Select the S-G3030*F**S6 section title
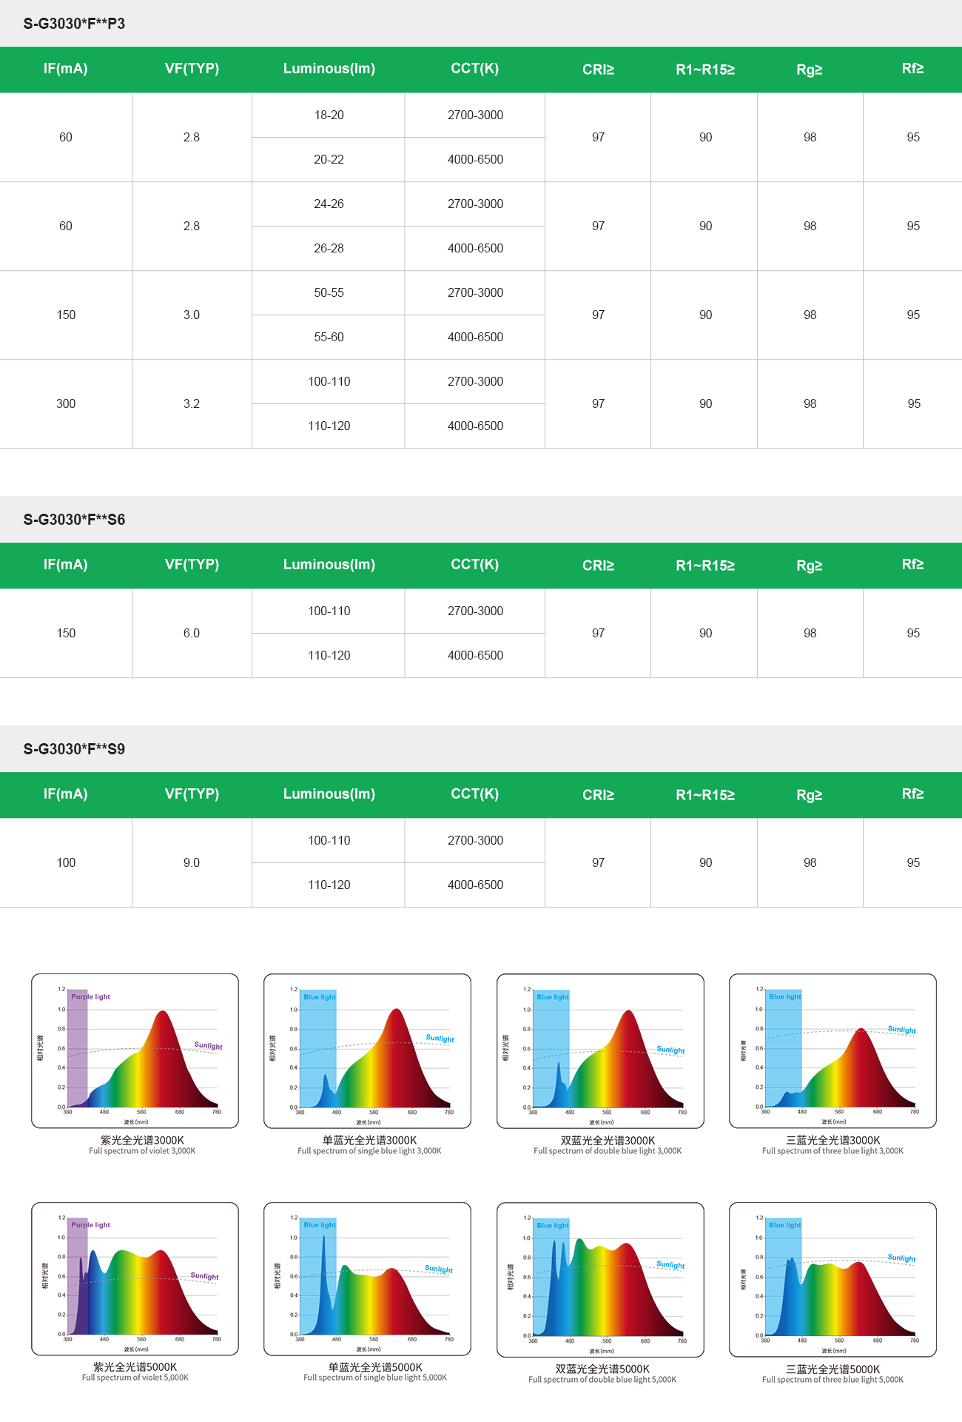The width and height of the screenshot is (962, 1422). [74, 520]
